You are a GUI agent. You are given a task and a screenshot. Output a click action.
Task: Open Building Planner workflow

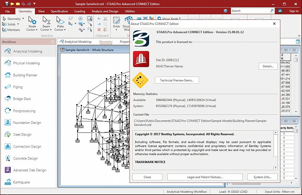pos(29,75)
